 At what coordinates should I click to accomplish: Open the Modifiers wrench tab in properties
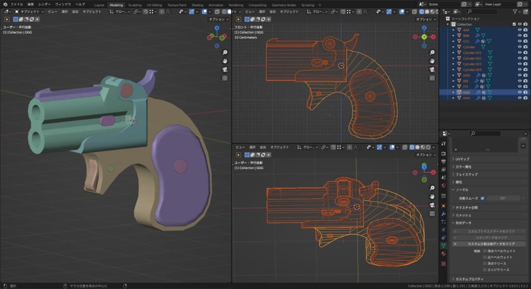(x=443, y=213)
